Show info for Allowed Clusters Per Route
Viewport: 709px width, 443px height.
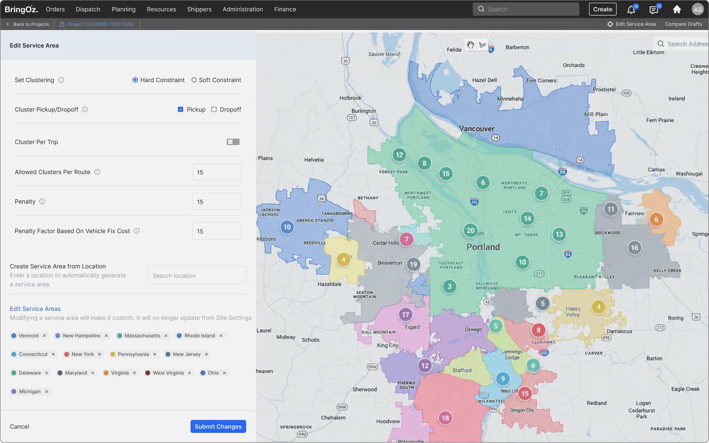(97, 172)
